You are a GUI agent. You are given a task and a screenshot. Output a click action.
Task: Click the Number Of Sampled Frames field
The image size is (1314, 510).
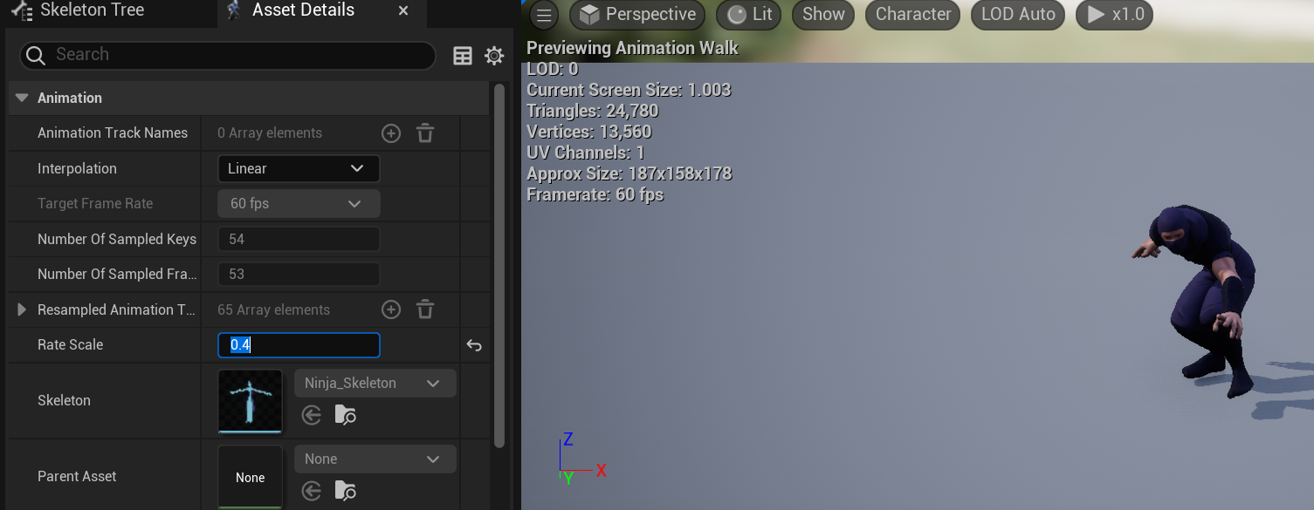click(299, 274)
